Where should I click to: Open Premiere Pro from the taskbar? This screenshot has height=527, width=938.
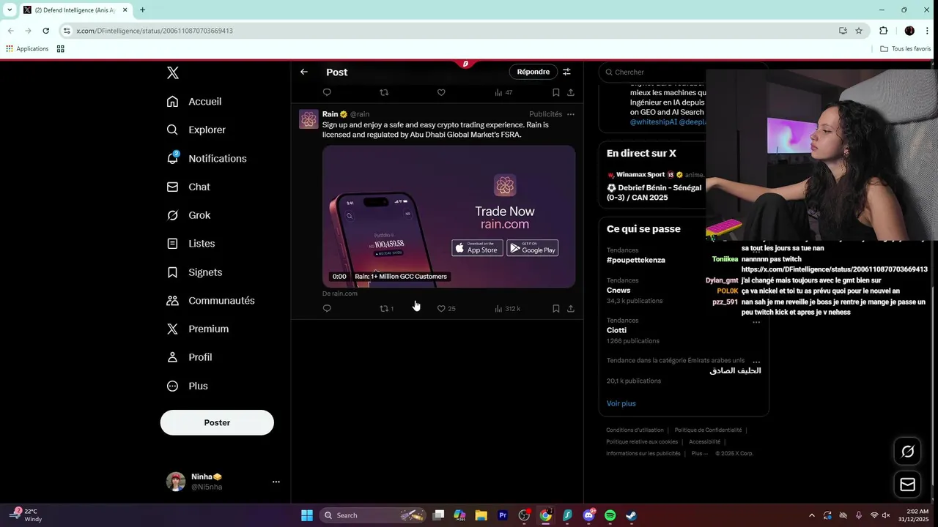tap(503, 515)
